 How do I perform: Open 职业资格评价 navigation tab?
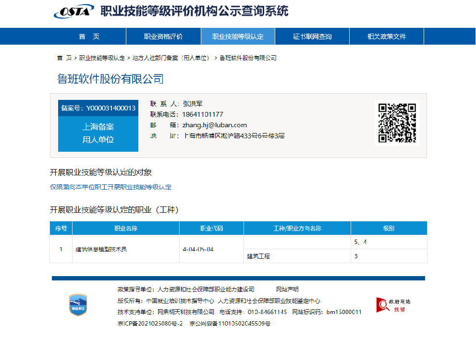pyautogui.click(x=163, y=36)
